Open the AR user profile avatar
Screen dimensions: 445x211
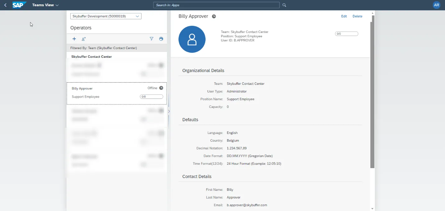pyautogui.click(x=437, y=5)
